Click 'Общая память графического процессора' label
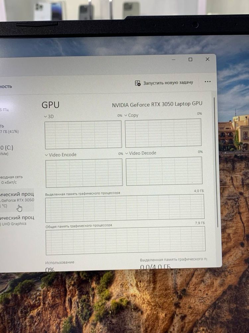Screen dimensions: 249x333 click(x=79, y=225)
